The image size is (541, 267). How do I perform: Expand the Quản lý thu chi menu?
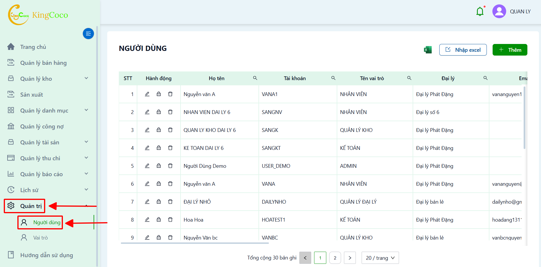(x=86, y=158)
